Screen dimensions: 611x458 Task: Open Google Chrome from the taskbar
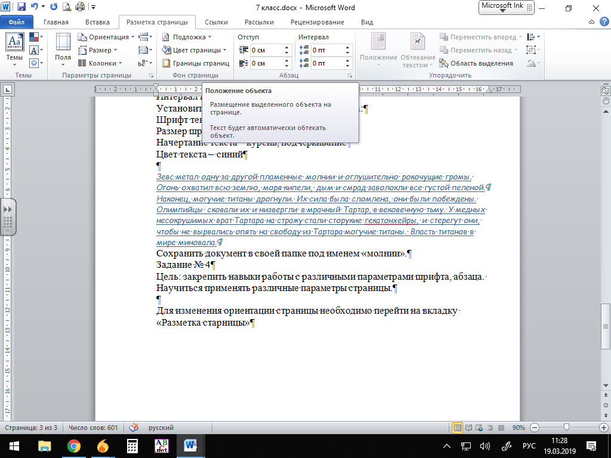[x=74, y=446]
